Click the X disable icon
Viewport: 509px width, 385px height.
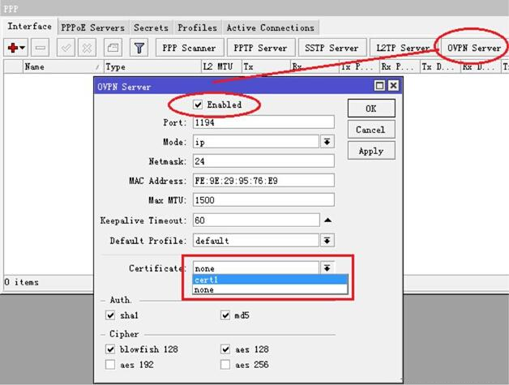[x=88, y=49]
